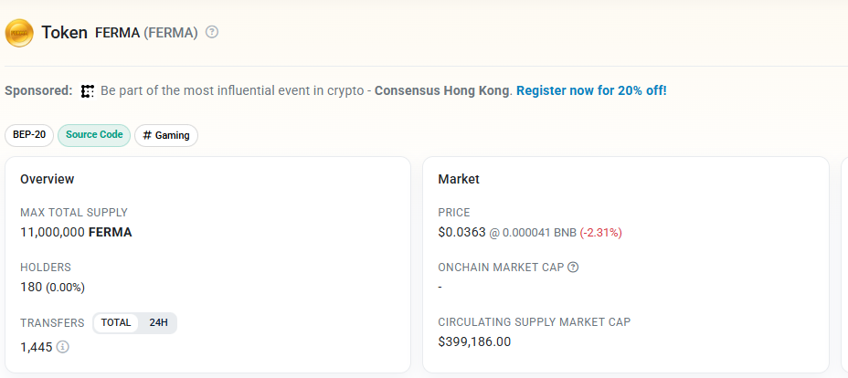The image size is (848, 378).
Task: Open the 180 holders link
Action: [x=31, y=287]
